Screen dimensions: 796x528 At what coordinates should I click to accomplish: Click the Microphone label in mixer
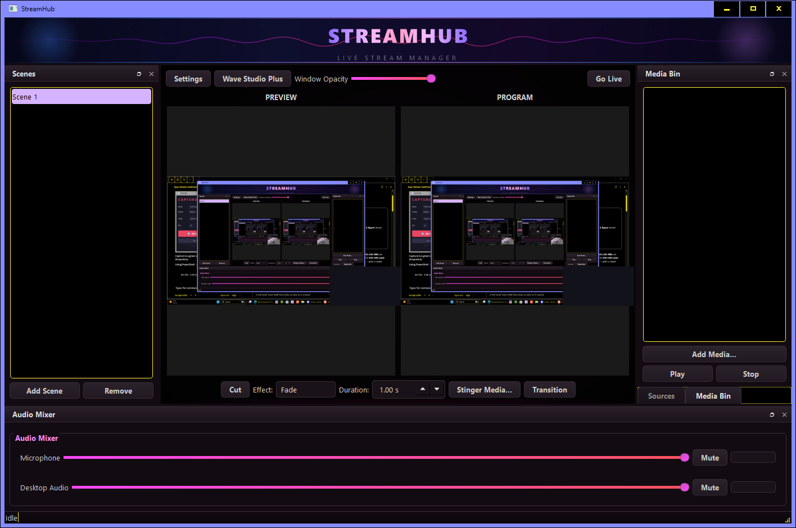pyautogui.click(x=40, y=458)
